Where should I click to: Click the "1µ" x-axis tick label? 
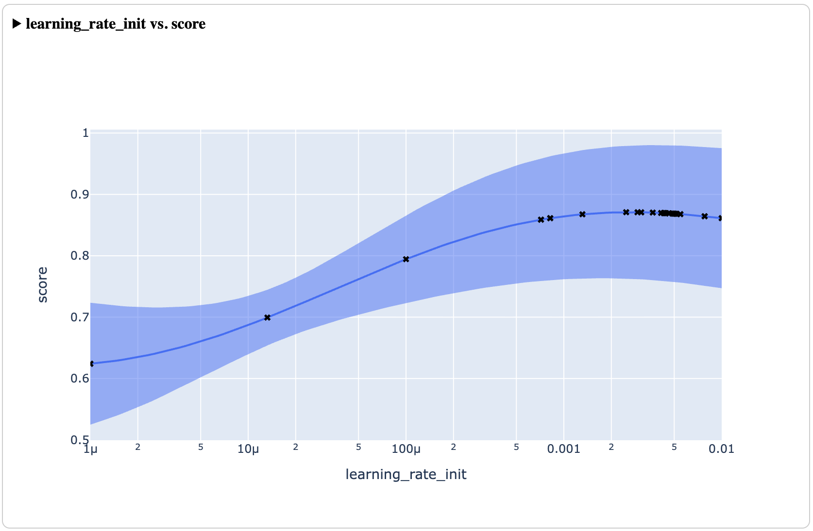point(91,449)
